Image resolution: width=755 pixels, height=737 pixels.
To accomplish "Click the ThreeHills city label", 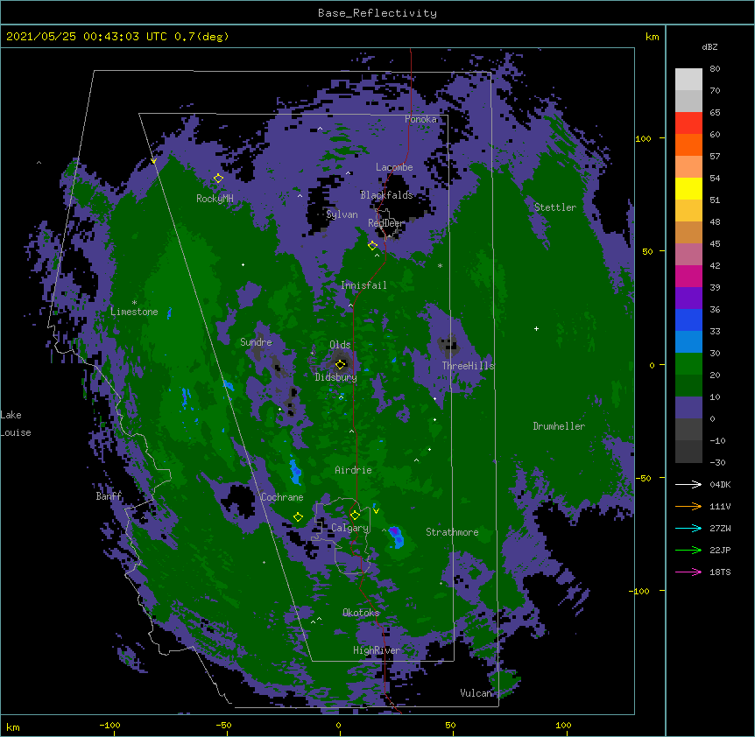I will click(469, 366).
